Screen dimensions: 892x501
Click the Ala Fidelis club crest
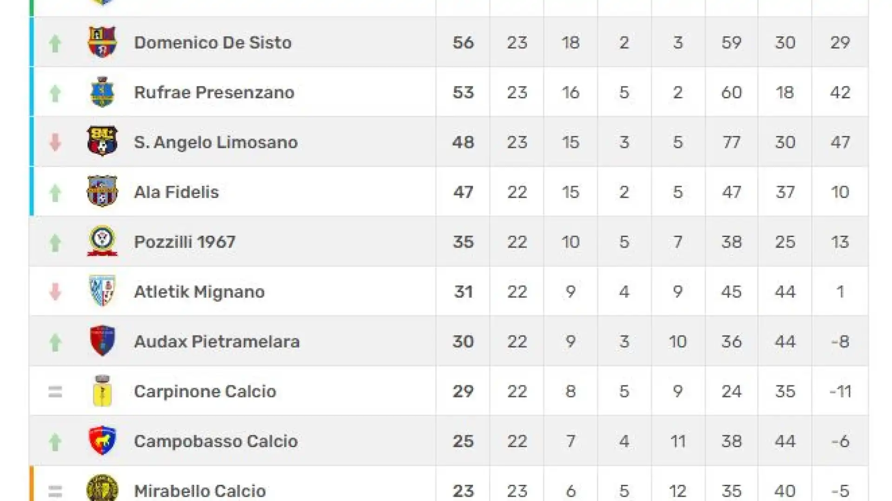point(102,191)
